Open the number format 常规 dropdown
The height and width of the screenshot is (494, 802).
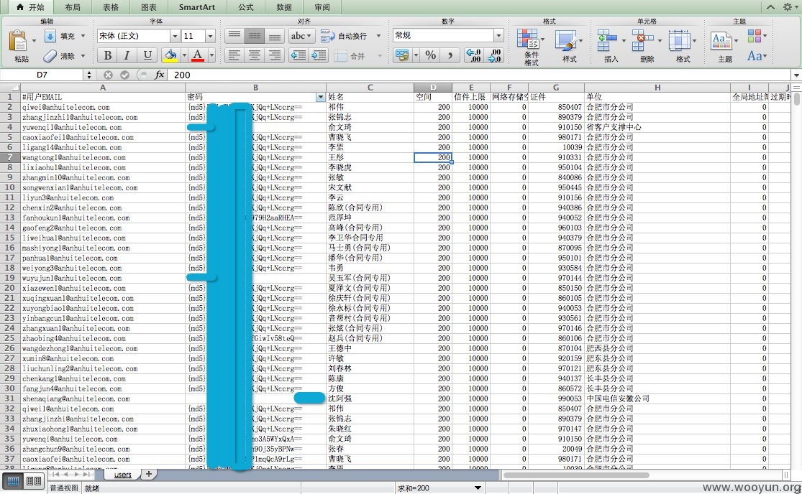[x=498, y=35]
